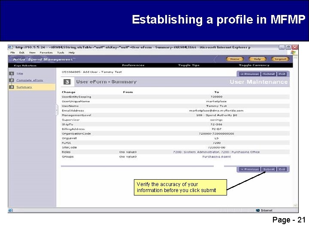Image resolution: width=309 pixels, height=231 pixels.
Task: Click the To column header
Action: [217, 92]
